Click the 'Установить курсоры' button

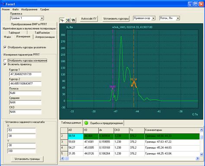tap(116, 19)
